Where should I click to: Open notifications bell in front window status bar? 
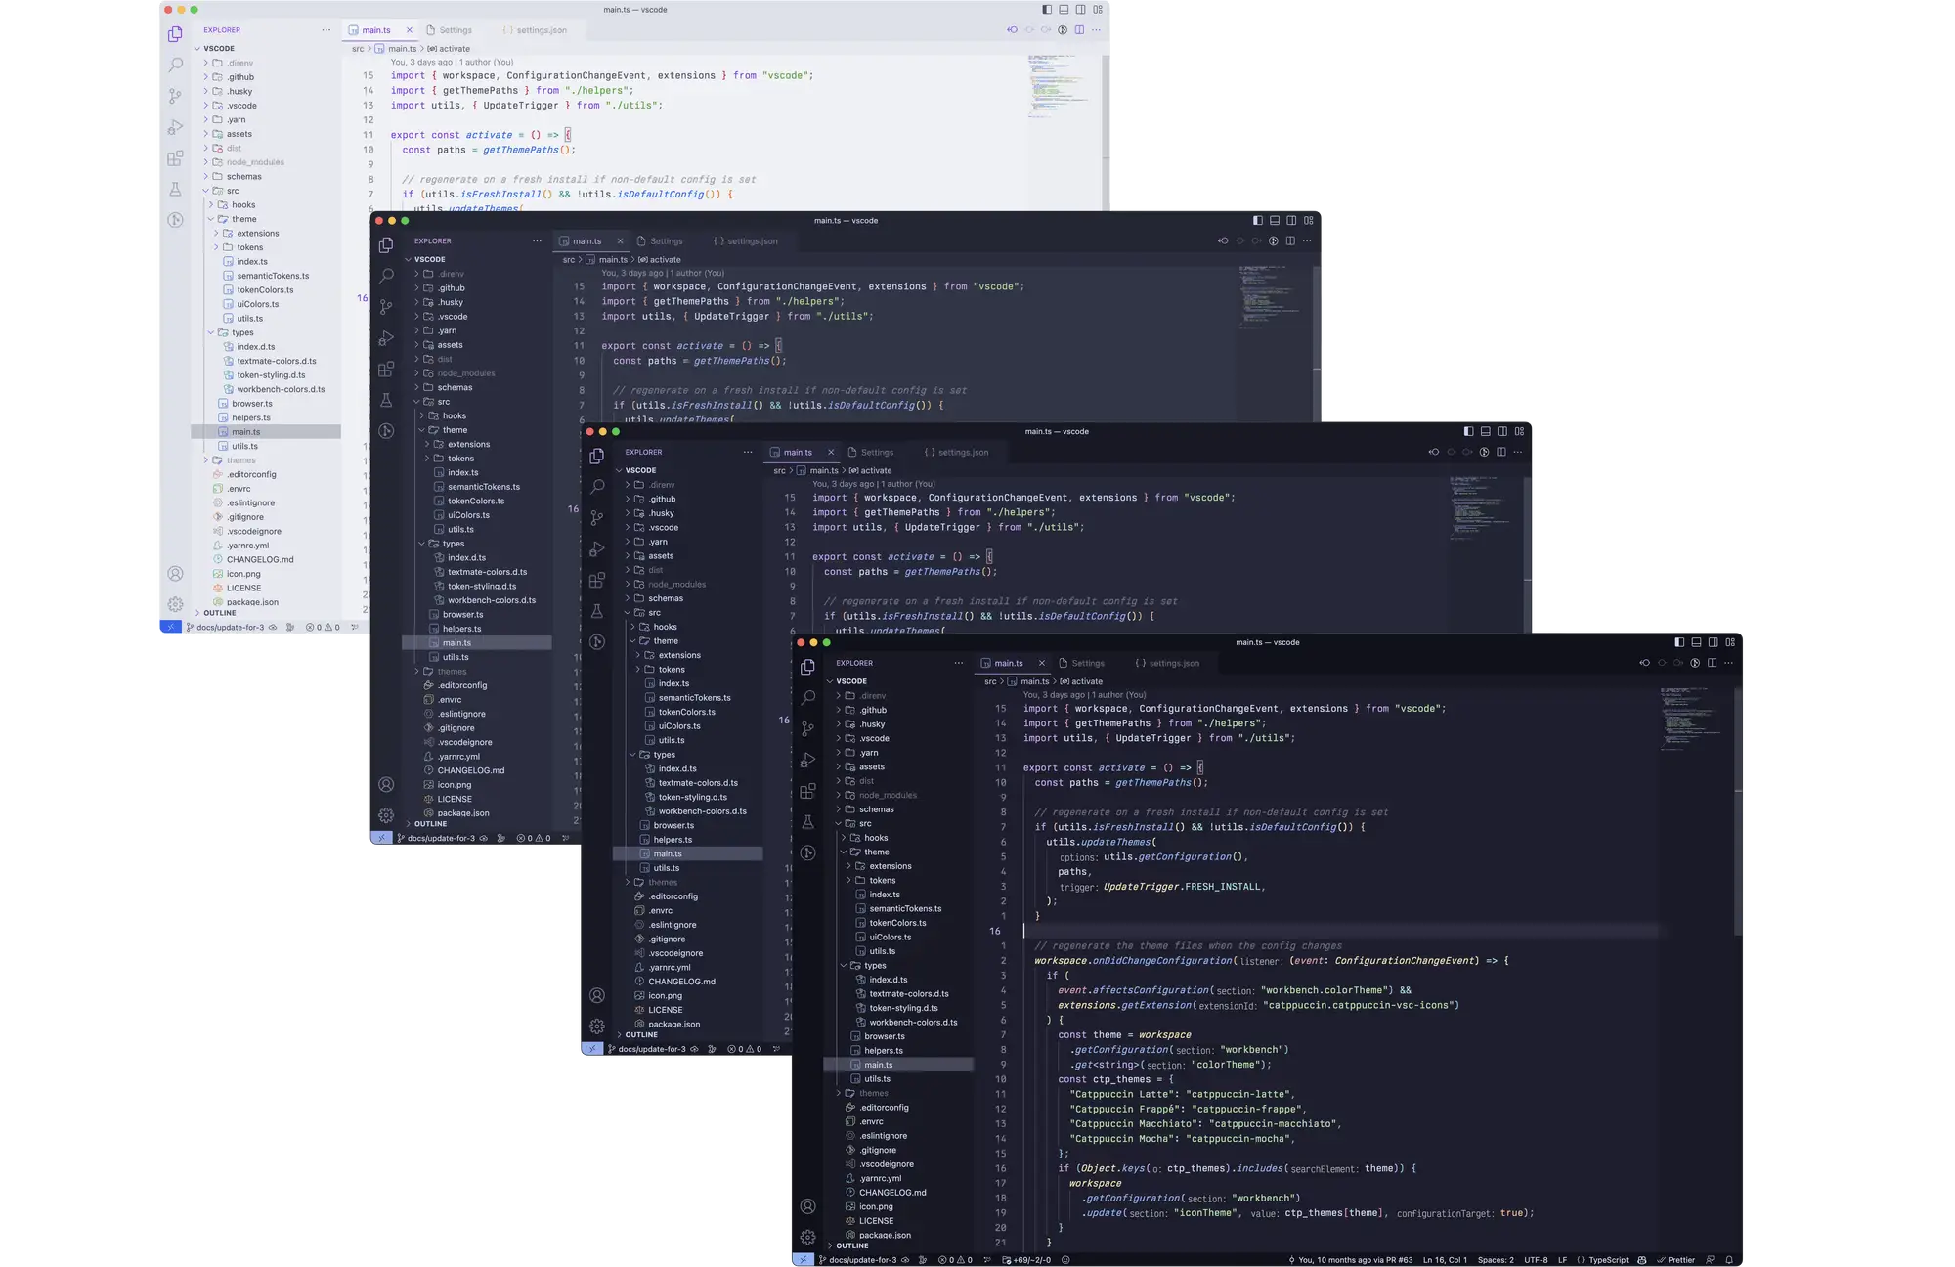click(1728, 1260)
